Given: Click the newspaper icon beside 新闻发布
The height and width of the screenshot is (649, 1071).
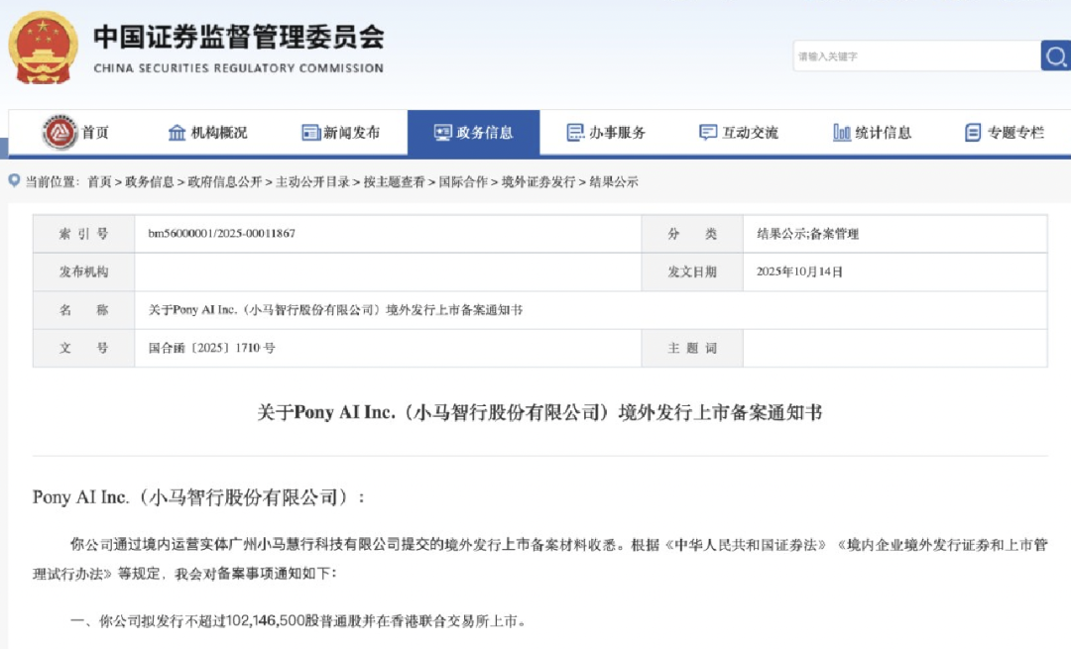Looking at the screenshot, I should pyautogui.click(x=310, y=133).
